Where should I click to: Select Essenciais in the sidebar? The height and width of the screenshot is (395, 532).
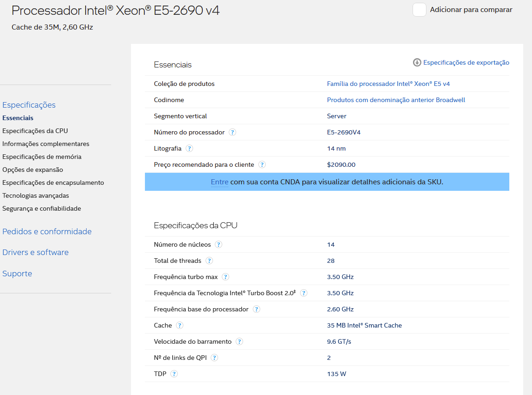[18, 118]
